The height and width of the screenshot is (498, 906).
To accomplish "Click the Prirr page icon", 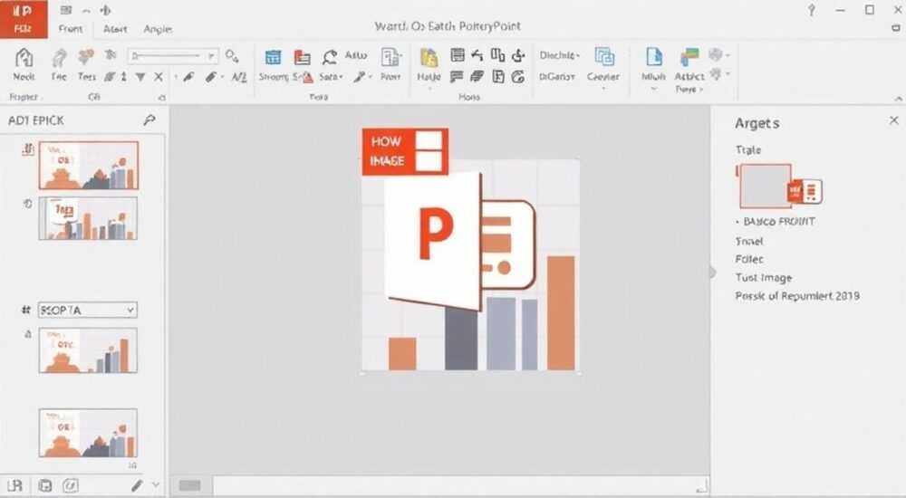I will pyautogui.click(x=391, y=58).
